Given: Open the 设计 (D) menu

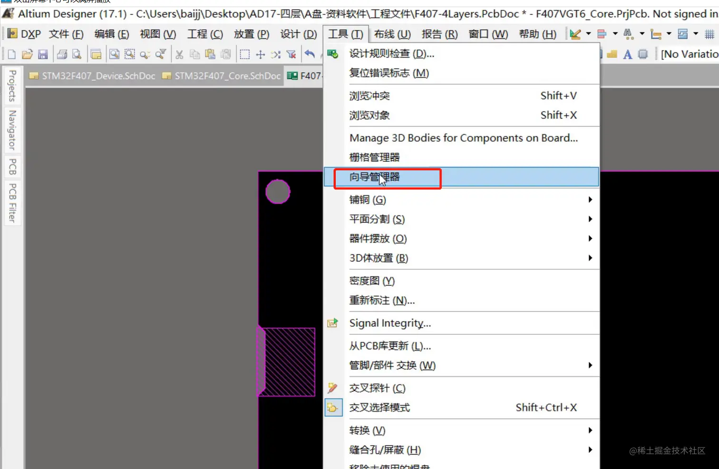Looking at the screenshot, I should coord(298,34).
